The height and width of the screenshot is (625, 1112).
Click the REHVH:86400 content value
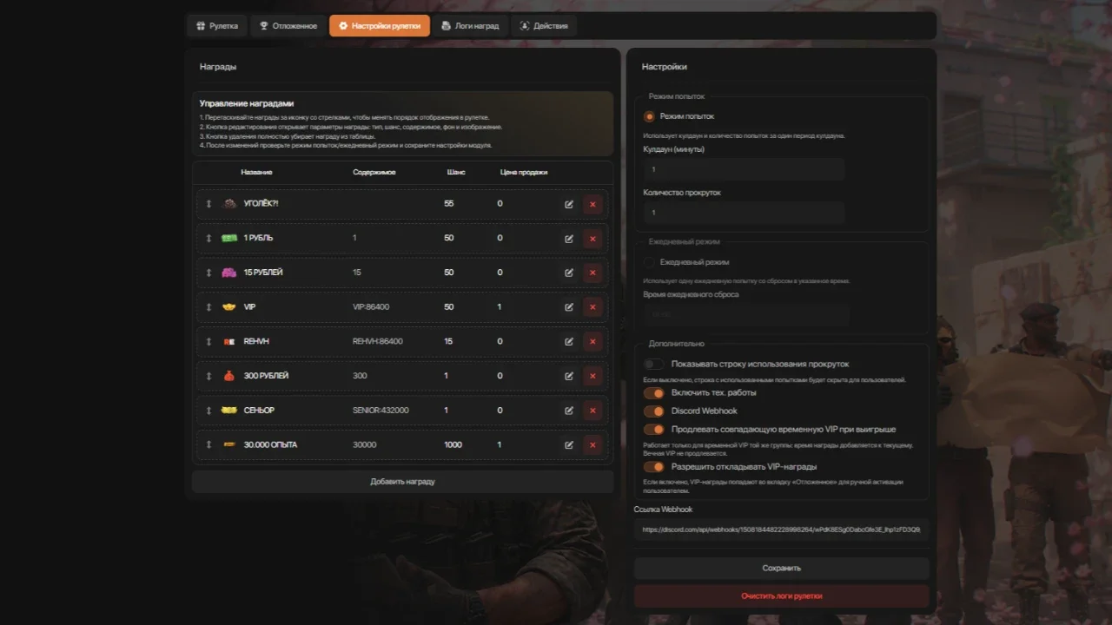coord(378,342)
